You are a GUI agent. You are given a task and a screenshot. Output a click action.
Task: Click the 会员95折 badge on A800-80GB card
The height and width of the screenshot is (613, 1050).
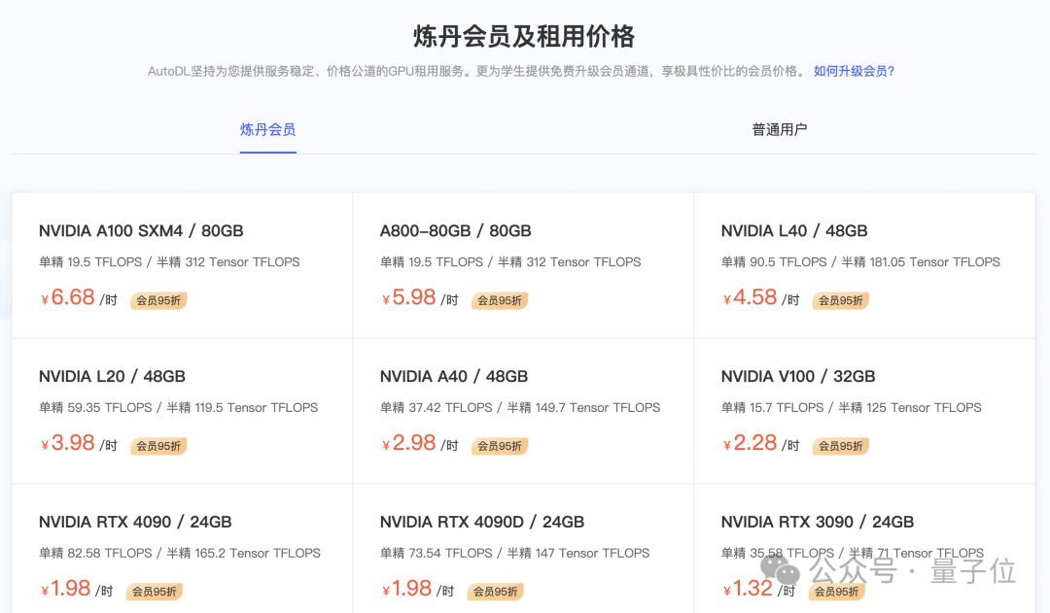500,300
